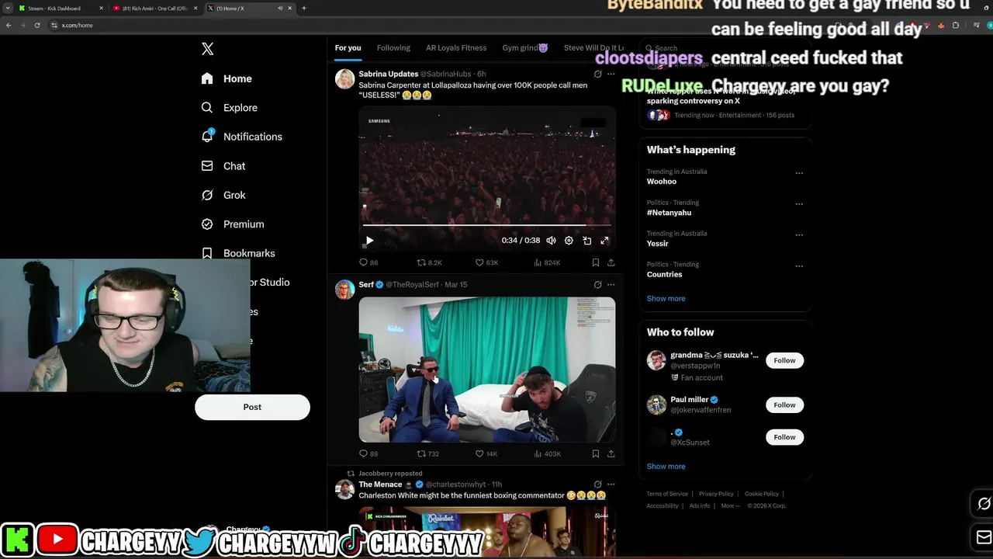This screenshot has height=559, width=993.
Task: Open more options for #Netanyahu trend
Action: tap(799, 204)
